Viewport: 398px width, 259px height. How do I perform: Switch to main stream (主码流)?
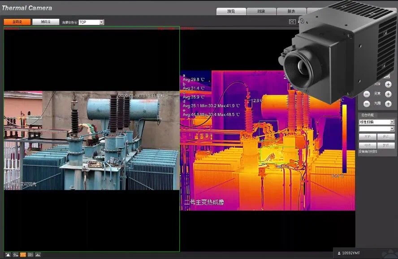tap(17, 22)
